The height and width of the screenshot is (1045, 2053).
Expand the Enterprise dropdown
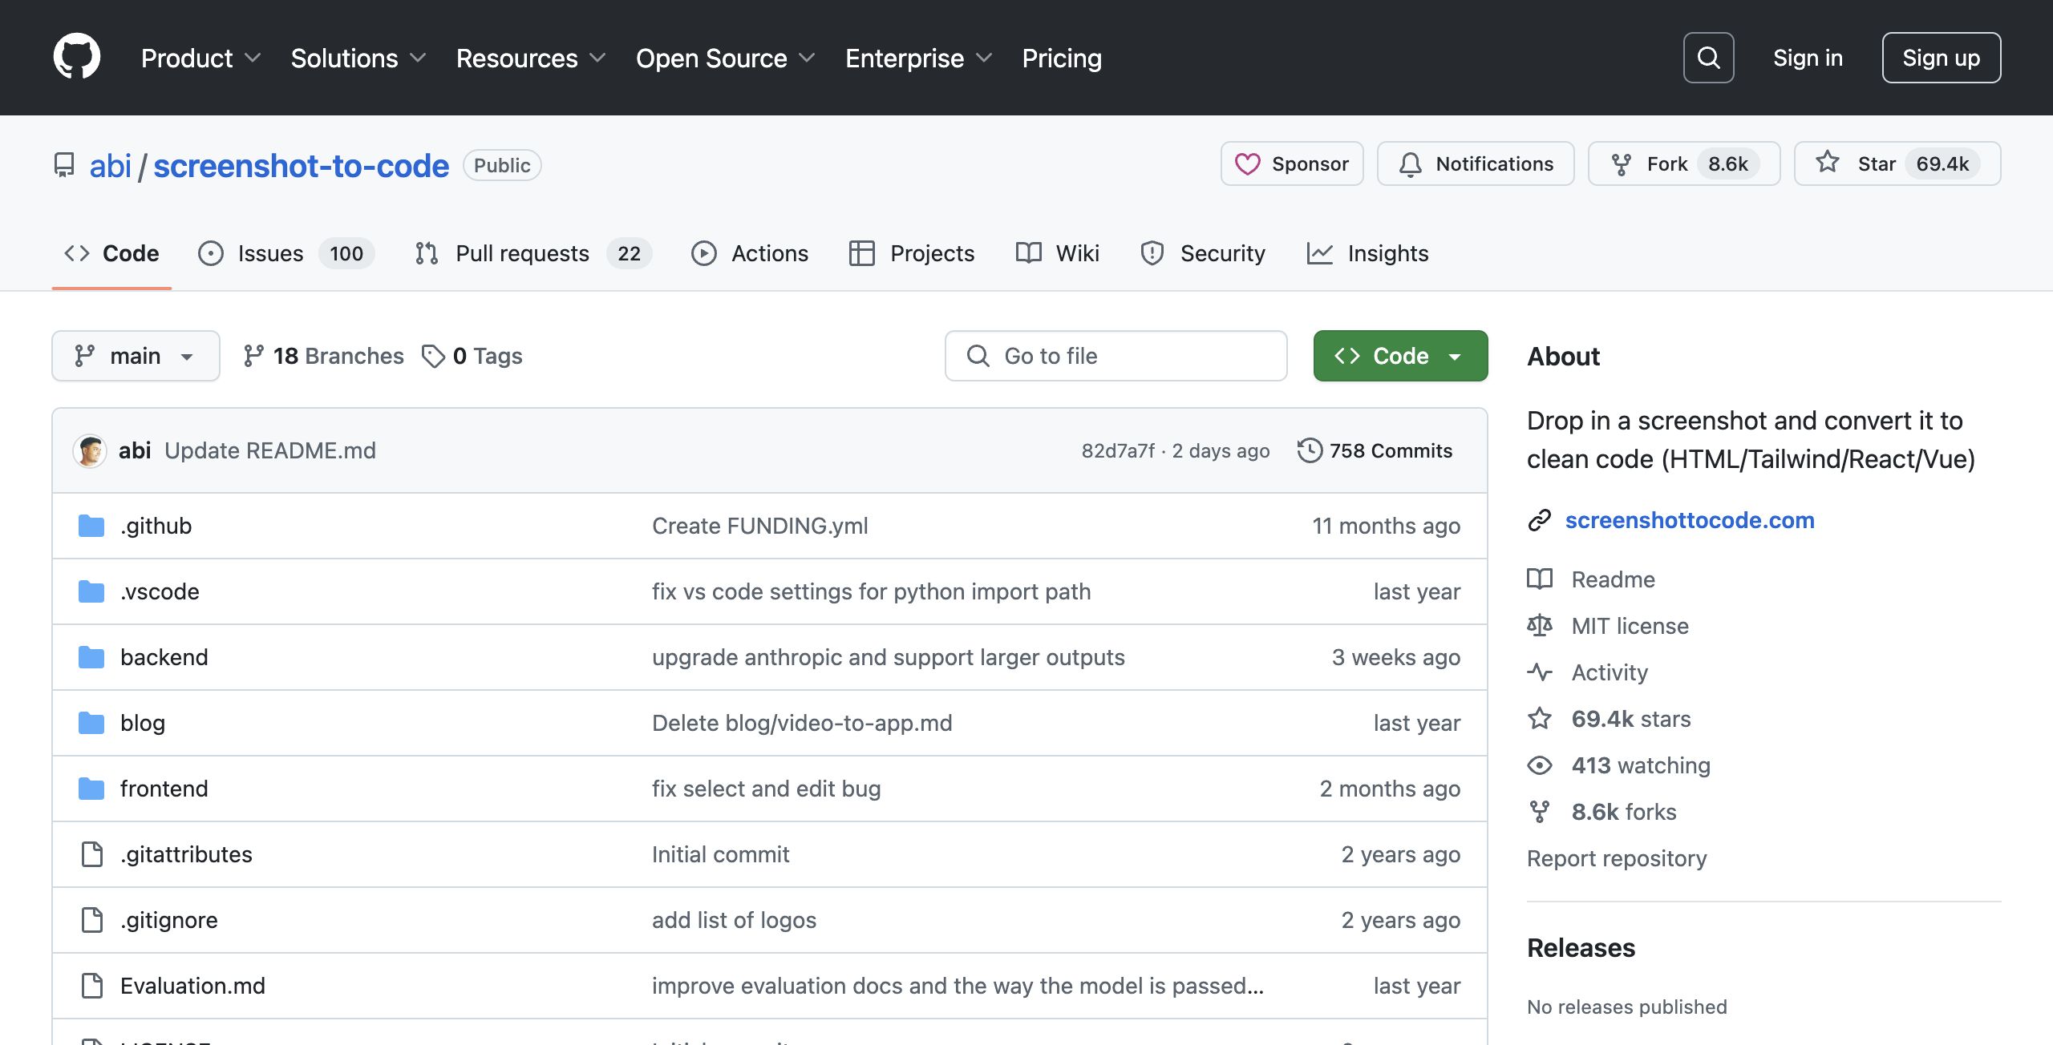pyautogui.click(x=919, y=58)
